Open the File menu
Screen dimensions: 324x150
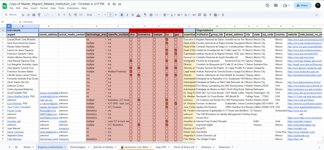(x=11, y=8)
